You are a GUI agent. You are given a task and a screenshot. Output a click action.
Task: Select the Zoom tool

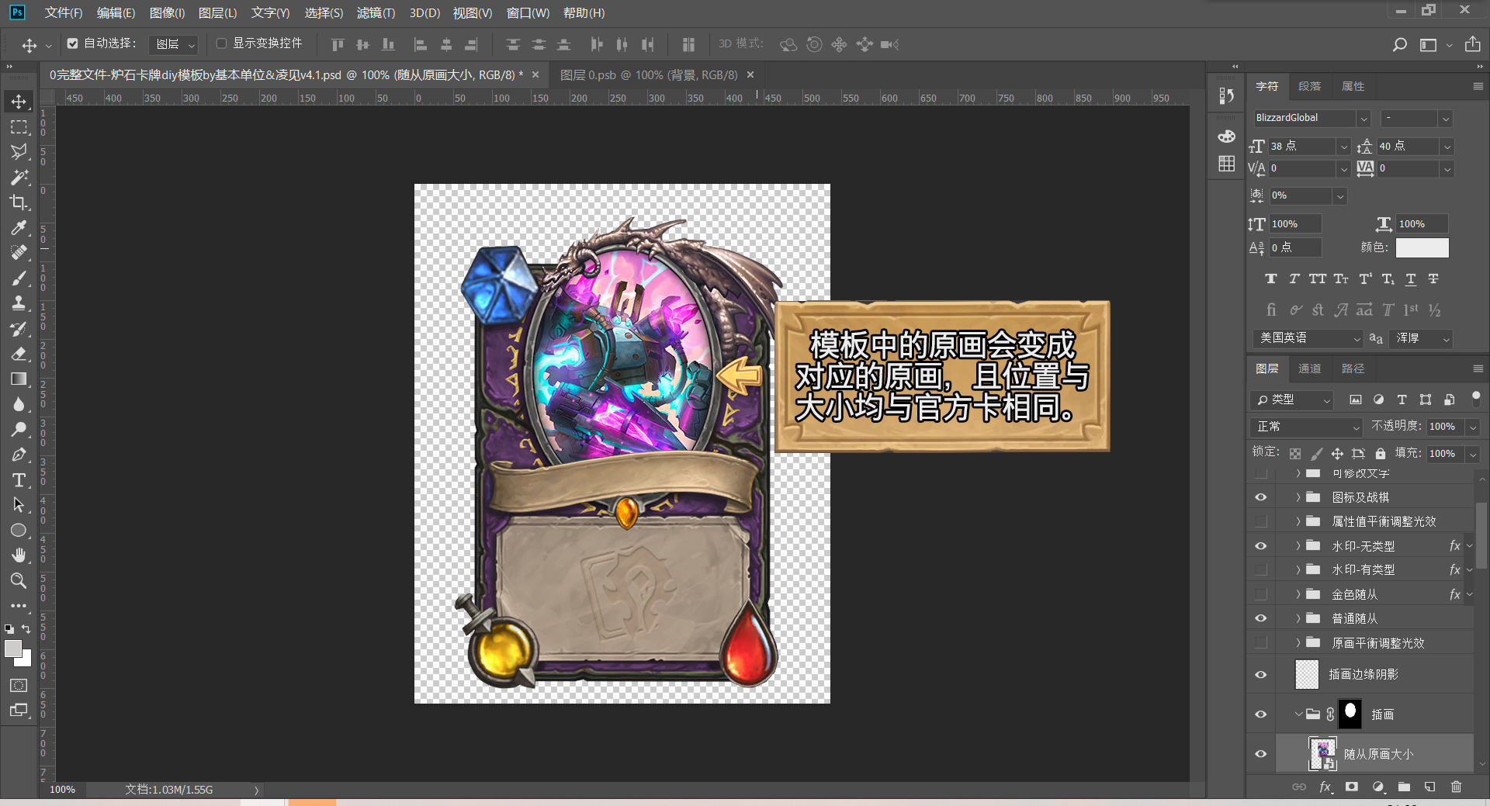(19, 580)
